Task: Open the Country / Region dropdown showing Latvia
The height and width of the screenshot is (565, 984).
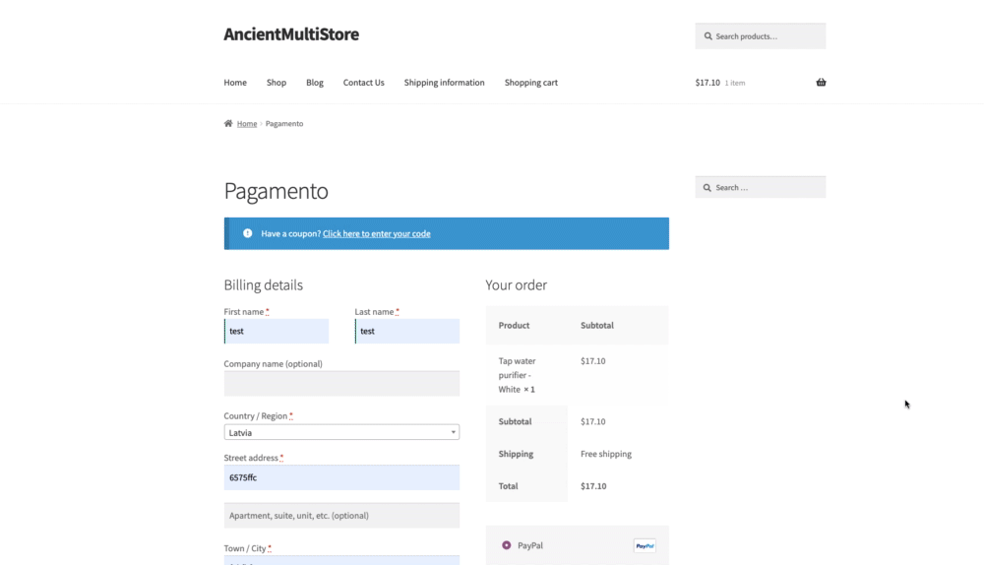Action: tap(341, 432)
